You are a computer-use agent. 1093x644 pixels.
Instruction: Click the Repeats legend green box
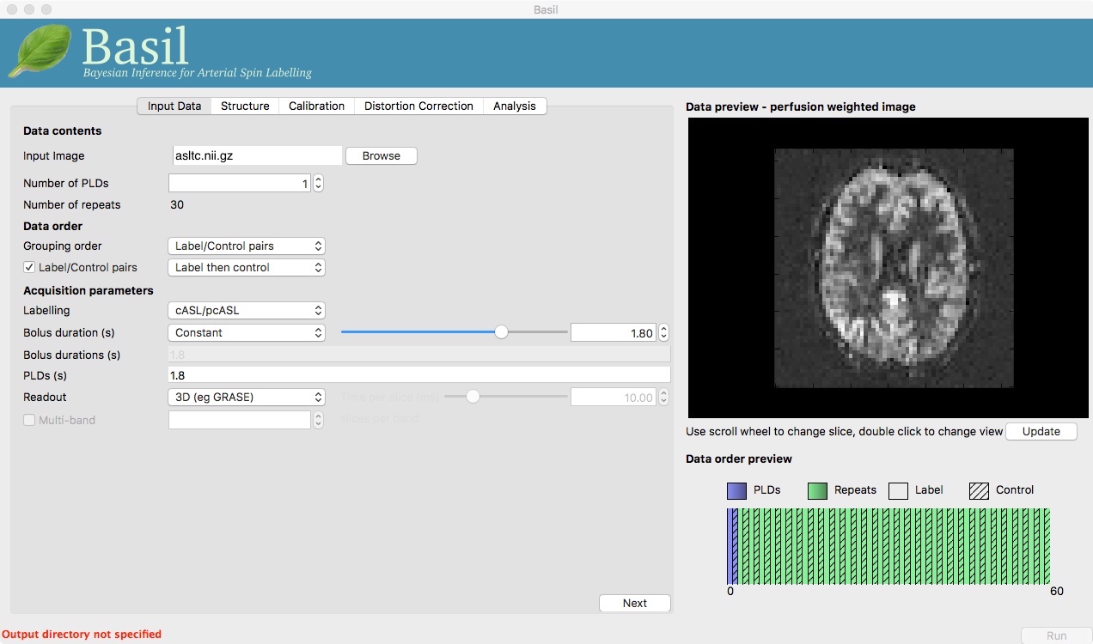[817, 490]
